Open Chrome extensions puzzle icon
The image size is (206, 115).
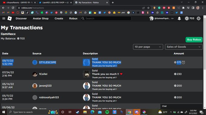point(183,8)
